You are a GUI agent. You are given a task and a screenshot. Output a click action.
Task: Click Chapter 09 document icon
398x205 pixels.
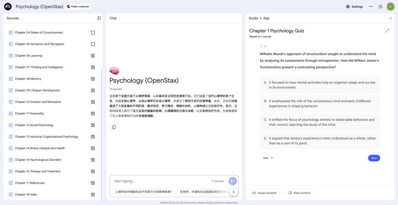[11, 90]
